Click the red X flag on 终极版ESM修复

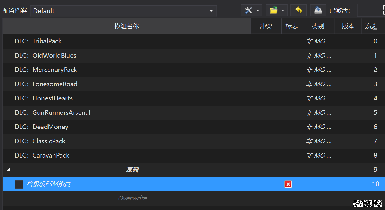[x=288, y=184]
